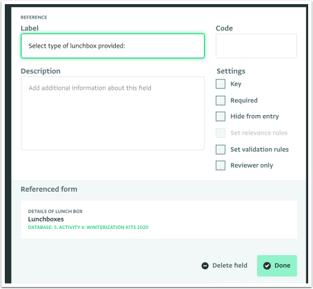This screenshot has width=313, height=289.
Task: Click the checkmark icon inside the Done button
Action: coord(267,266)
